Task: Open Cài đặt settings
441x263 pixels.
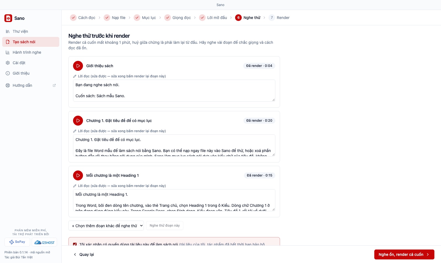Action: click(31, 63)
